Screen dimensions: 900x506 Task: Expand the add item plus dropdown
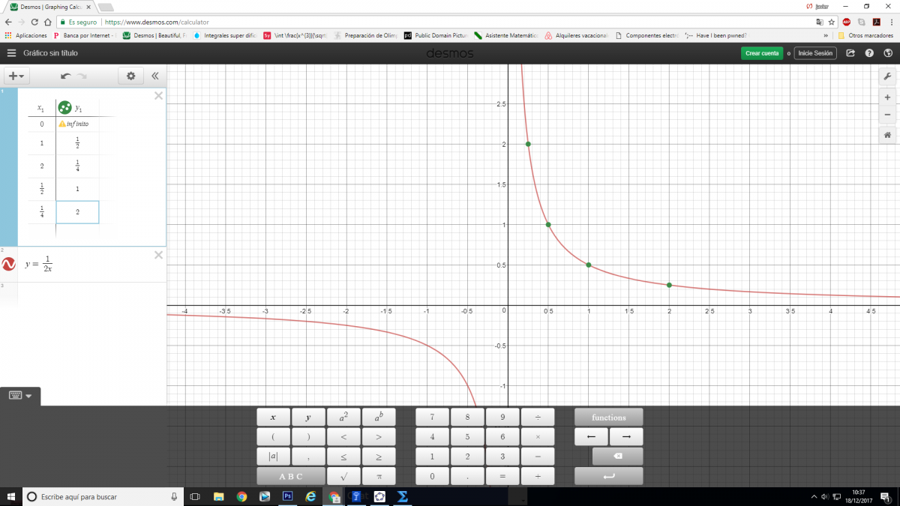16,76
